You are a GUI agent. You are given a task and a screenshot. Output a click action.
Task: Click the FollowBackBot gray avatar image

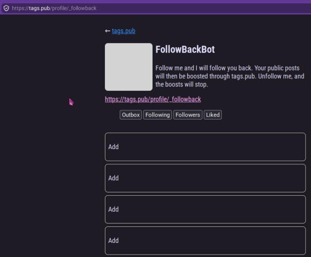point(129,67)
